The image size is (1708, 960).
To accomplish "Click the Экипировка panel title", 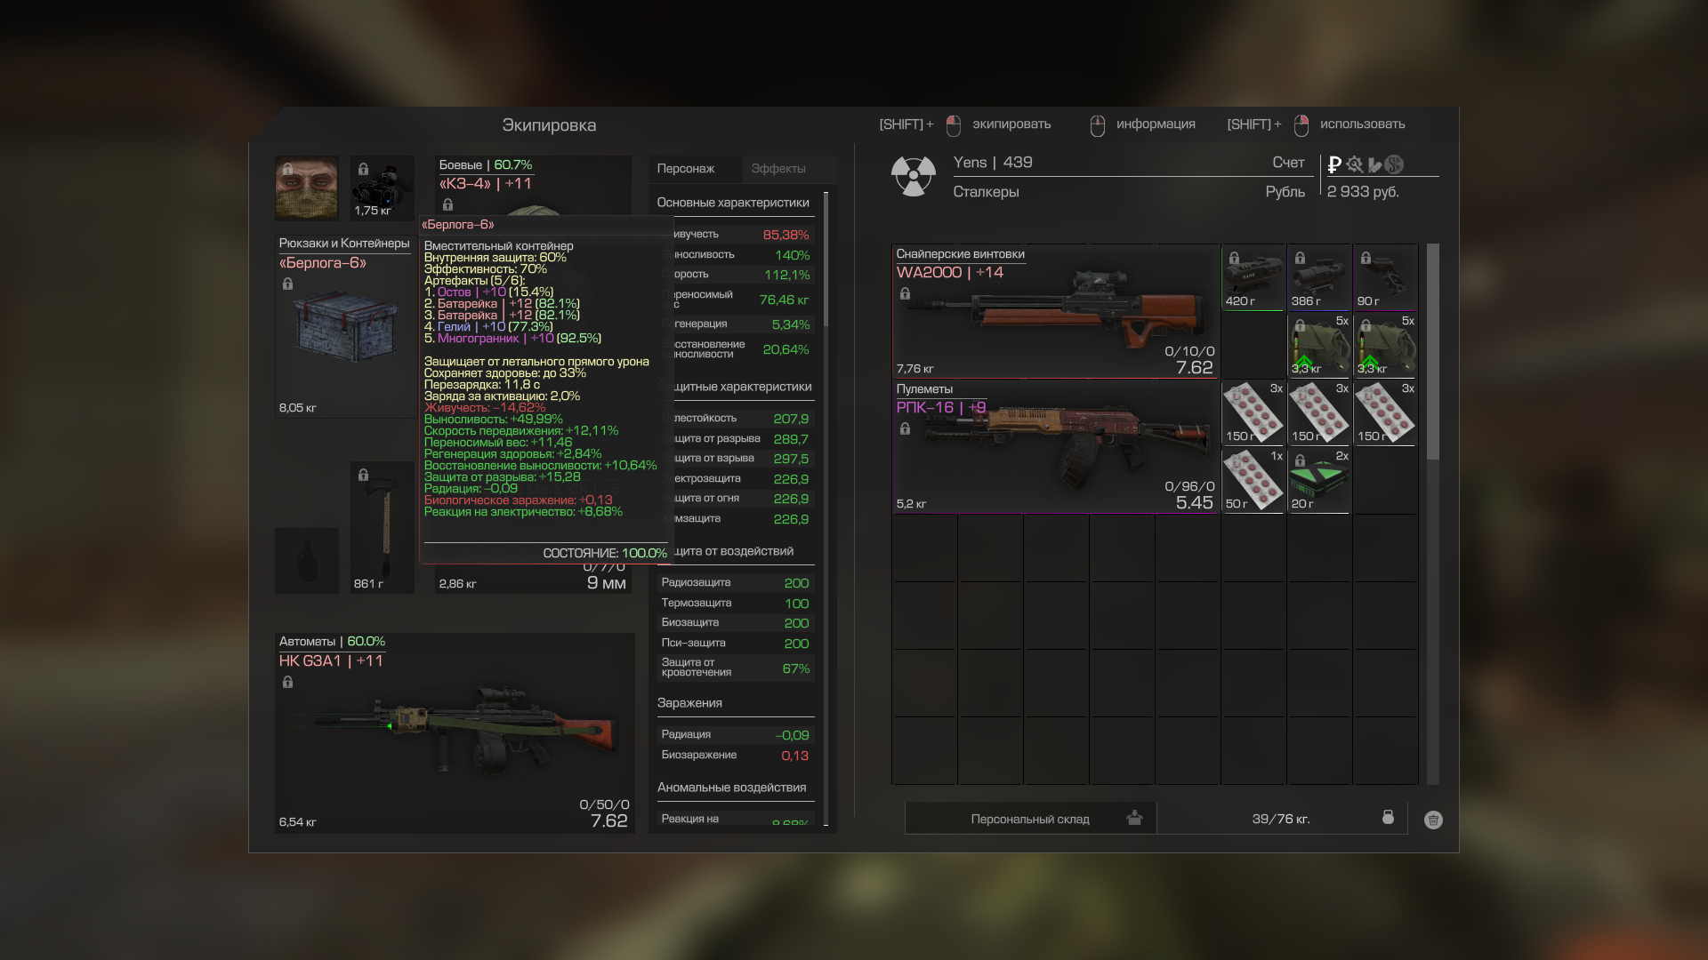I will coord(549,125).
